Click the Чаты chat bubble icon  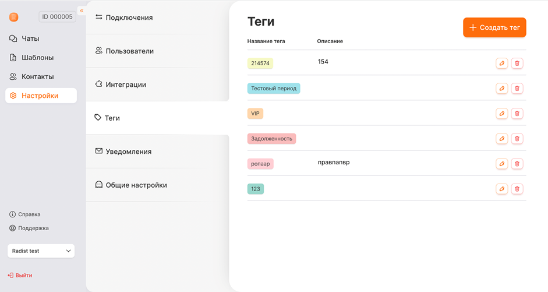(x=13, y=38)
